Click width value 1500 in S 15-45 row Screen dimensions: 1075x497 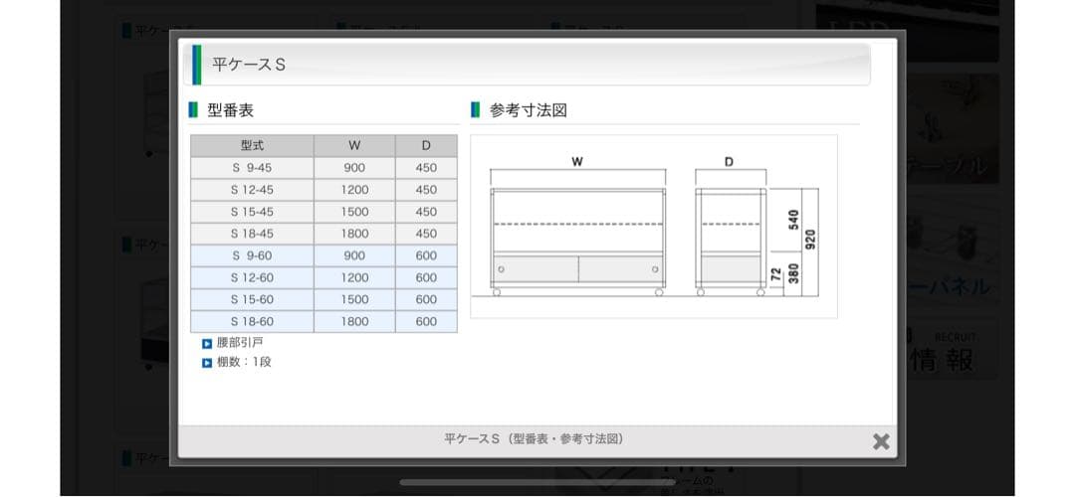(354, 212)
